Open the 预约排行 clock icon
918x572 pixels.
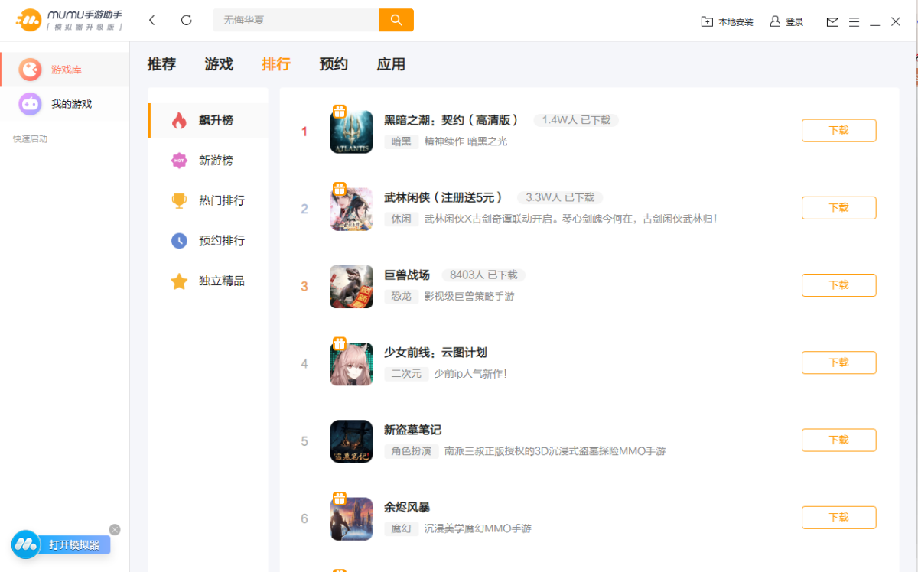coord(178,241)
